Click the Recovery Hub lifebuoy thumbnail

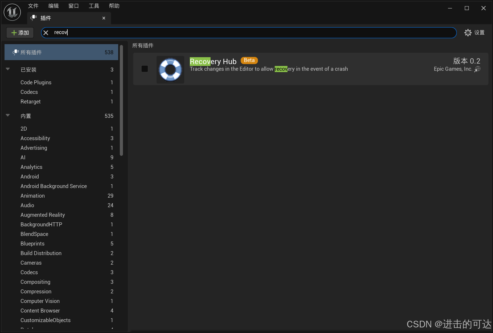[170, 70]
